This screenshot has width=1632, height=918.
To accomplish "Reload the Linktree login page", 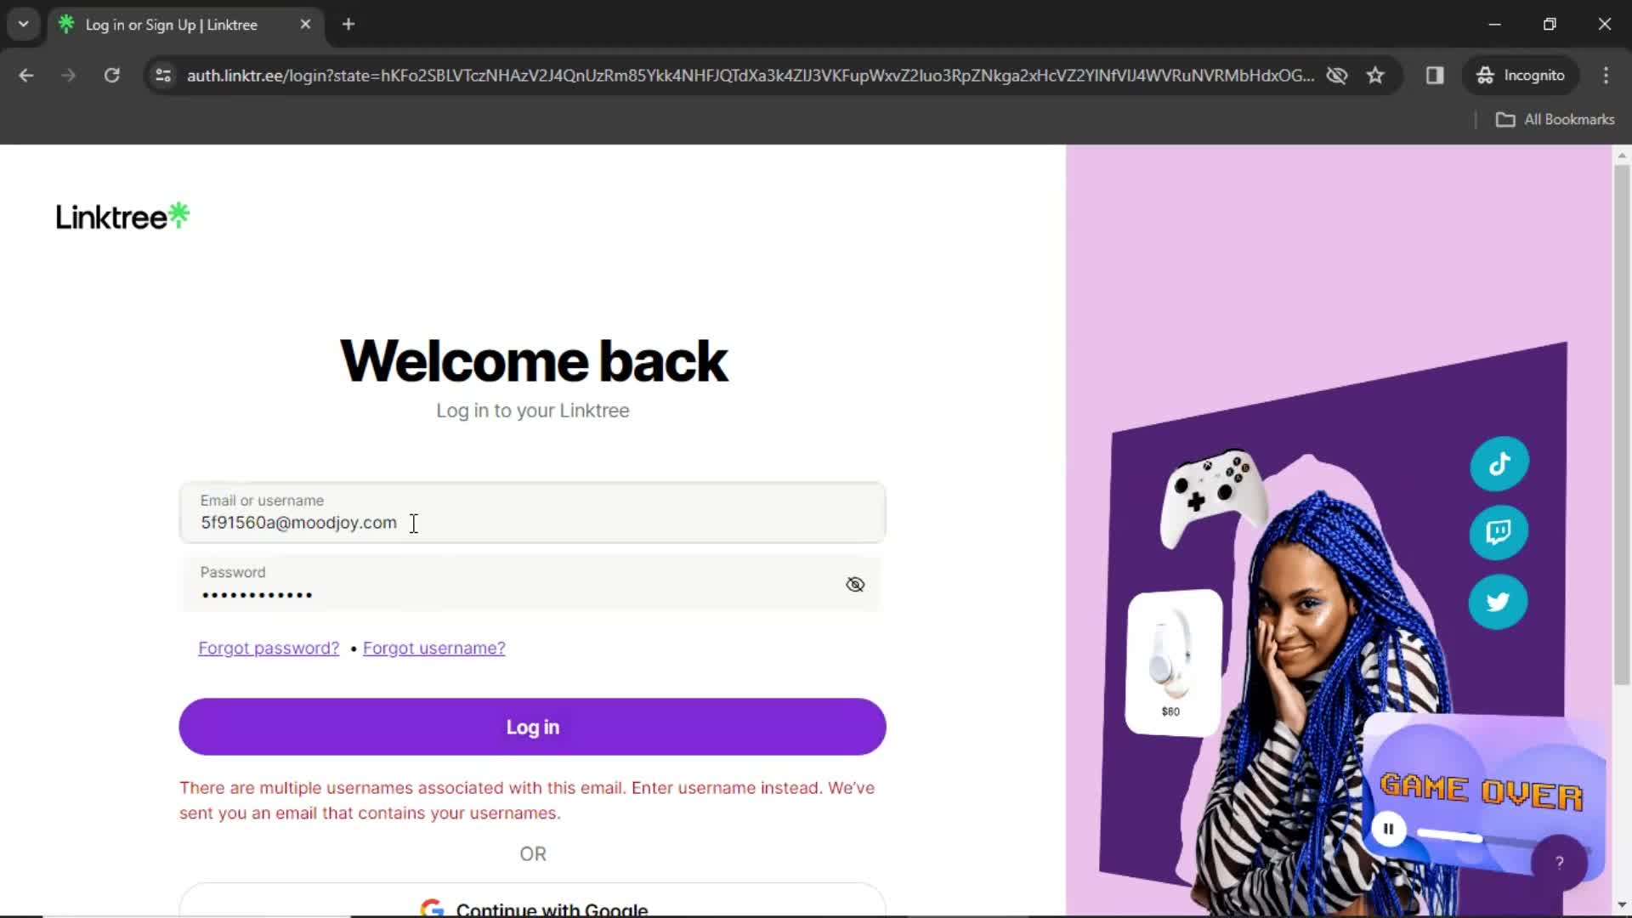I will pyautogui.click(x=111, y=76).
